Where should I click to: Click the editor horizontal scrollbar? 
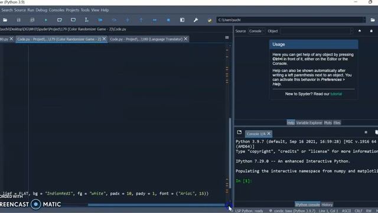[x=156, y=205]
